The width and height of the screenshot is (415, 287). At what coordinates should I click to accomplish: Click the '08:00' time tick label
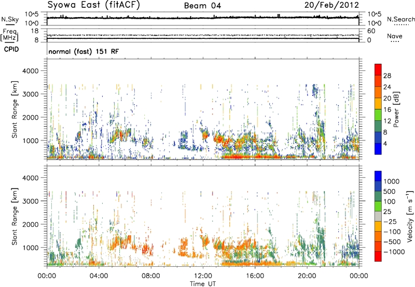click(151, 276)
